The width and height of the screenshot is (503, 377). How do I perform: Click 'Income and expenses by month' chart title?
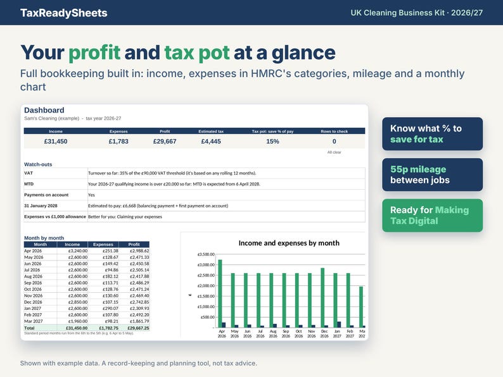point(289,243)
